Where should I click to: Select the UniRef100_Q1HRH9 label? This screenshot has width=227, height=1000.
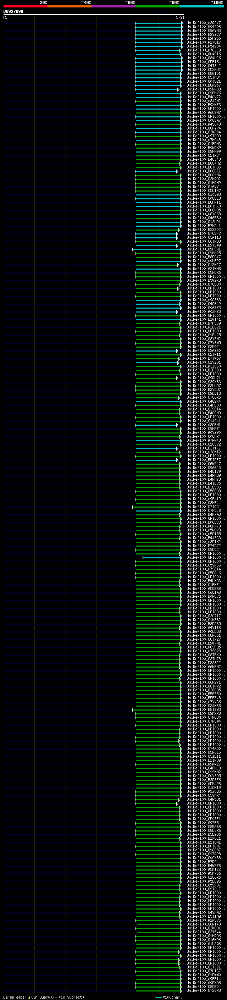pos(203,183)
